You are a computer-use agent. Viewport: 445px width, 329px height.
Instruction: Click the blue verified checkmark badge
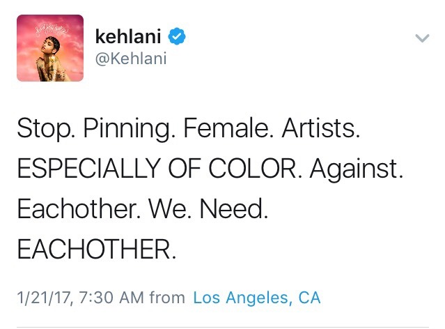pyautogui.click(x=176, y=36)
